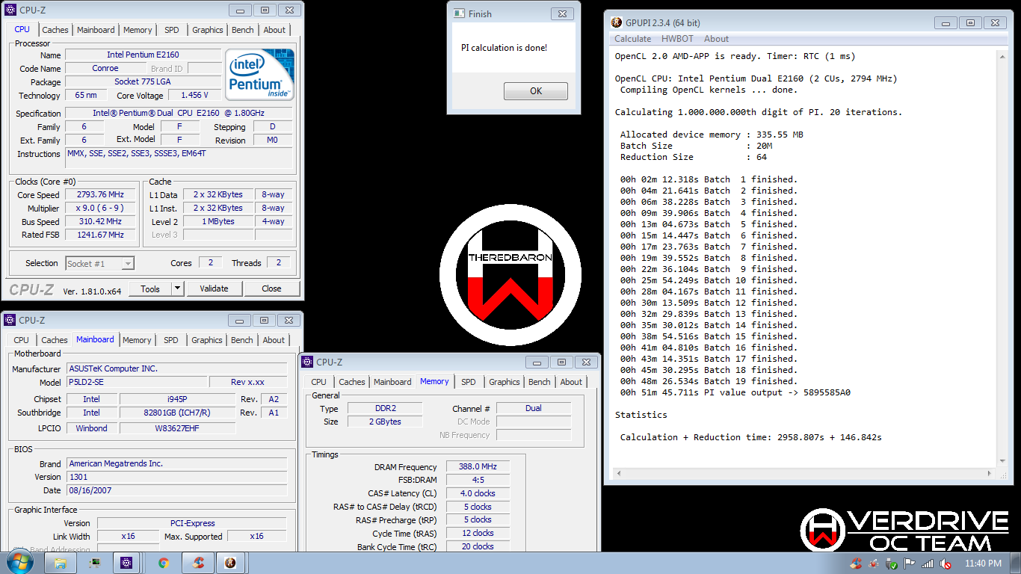Click the Tools button in CPU-Z
The image size is (1021, 574).
(150, 288)
